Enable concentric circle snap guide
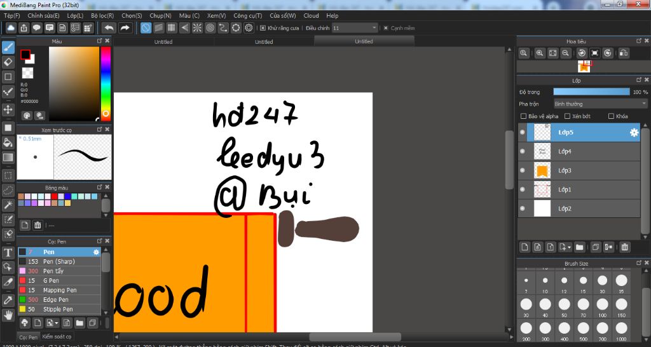651x347 pixels. (210, 28)
